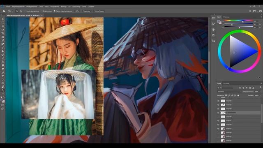The height and width of the screenshot is (148, 263).
Task: Toggle layer filtering switch in Layers panel
Action: (x=261, y=87)
